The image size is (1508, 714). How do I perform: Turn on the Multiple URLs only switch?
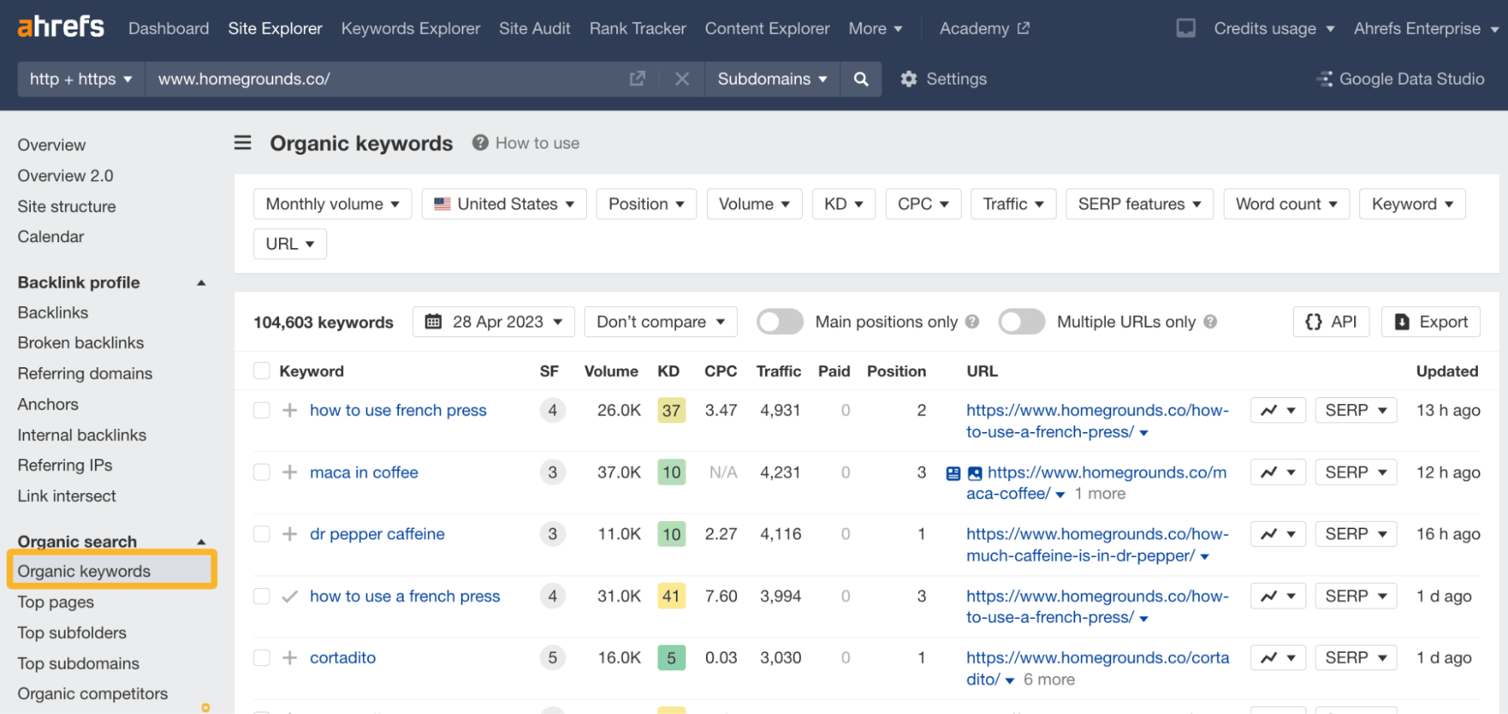point(1021,321)
